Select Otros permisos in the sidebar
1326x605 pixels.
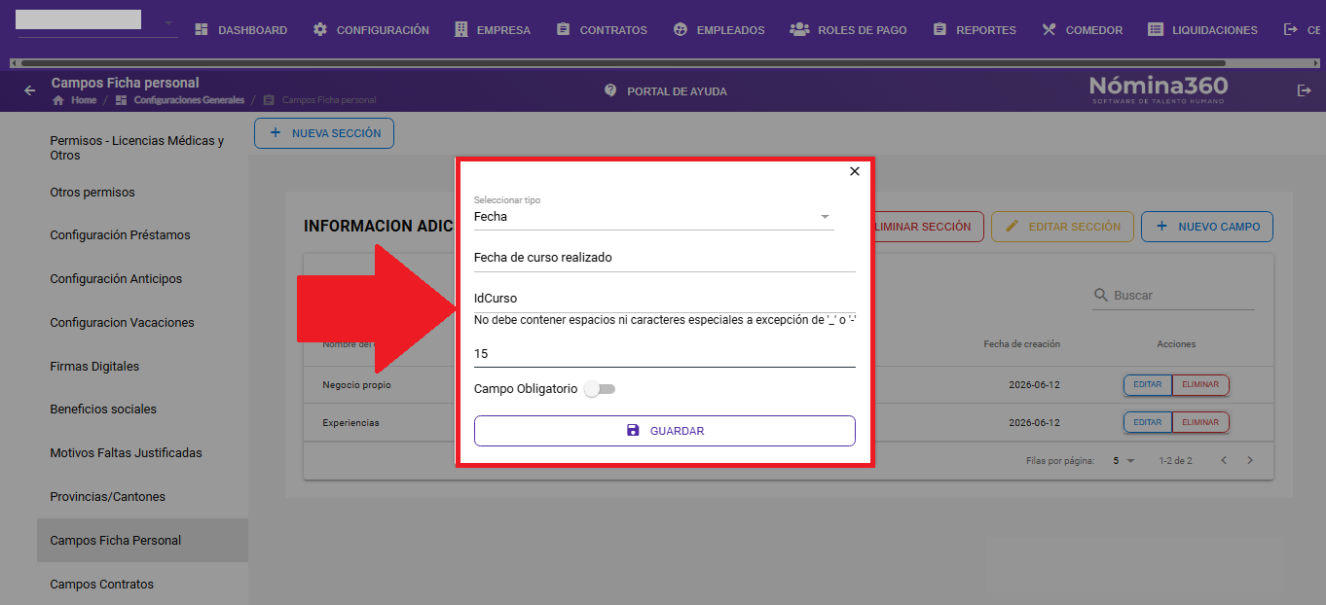click(142, 193)
